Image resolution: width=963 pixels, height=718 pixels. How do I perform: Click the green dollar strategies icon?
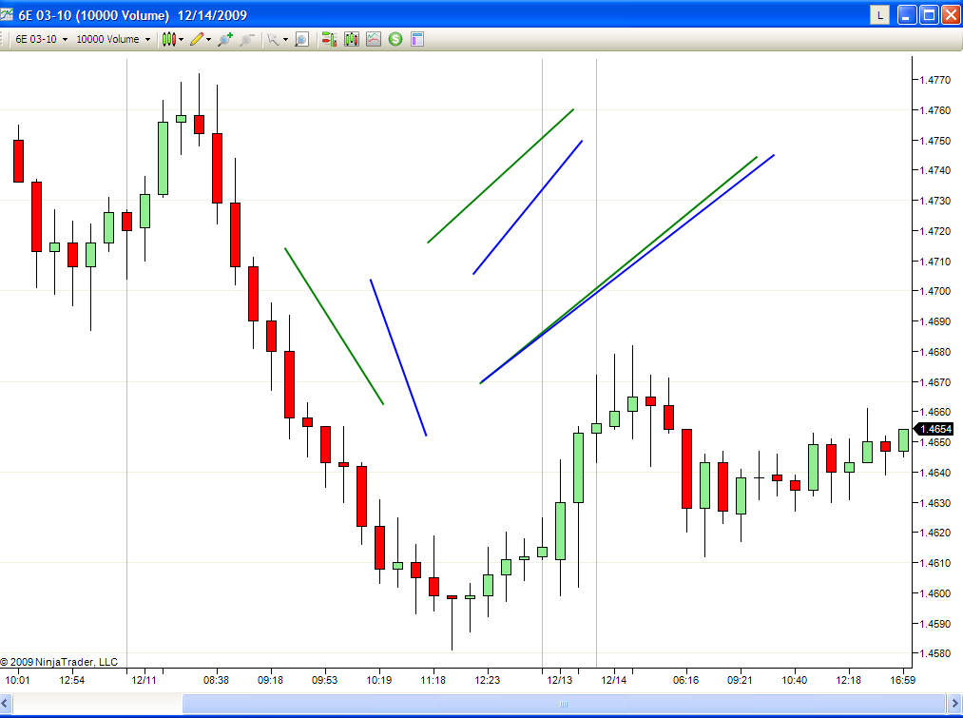pos(395,39)
